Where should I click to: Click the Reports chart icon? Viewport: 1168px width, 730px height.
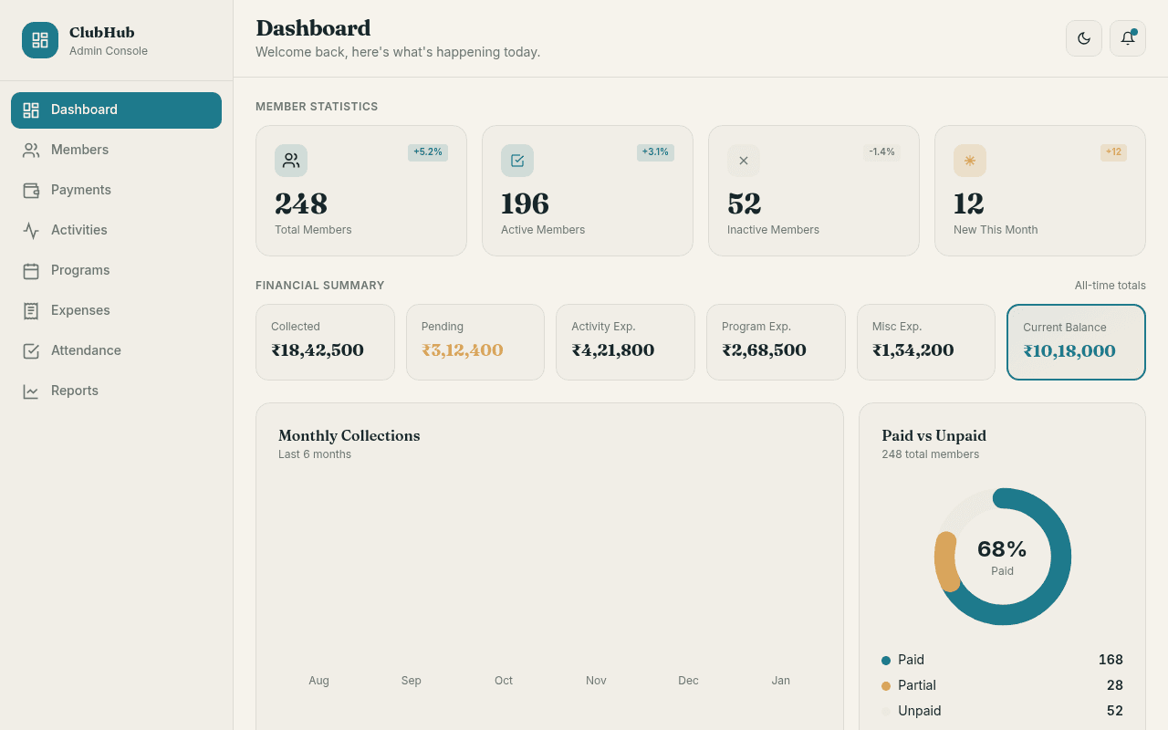pyautogui.click(x=31, y=391)
